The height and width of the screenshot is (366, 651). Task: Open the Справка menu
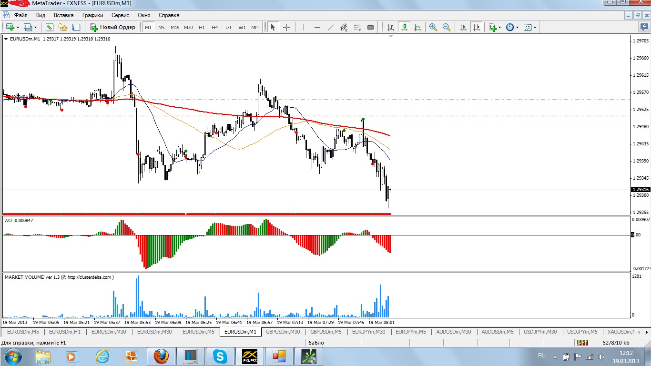coord(169,15)
